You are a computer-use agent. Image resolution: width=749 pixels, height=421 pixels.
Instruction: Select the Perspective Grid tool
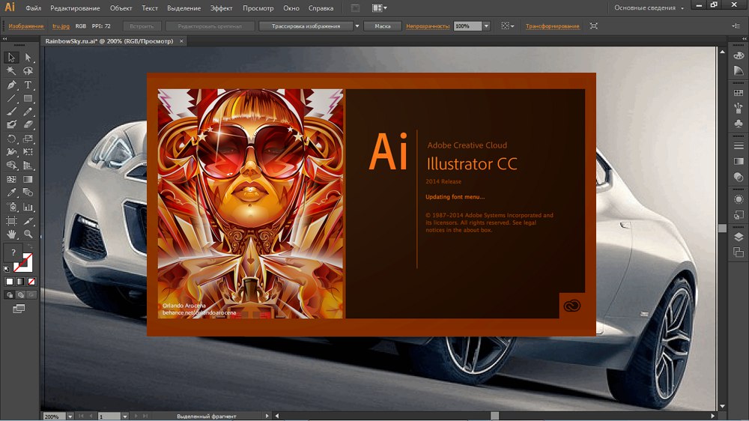(28, 166)
